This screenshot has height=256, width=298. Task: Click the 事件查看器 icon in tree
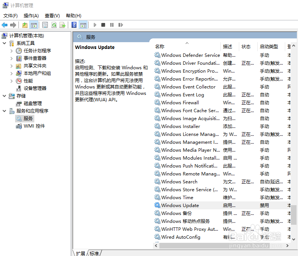[x=19, y=58]
